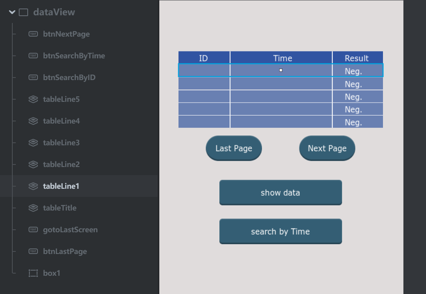This screenshot has height=294, width=426.
Task: Select btnLastPage in the hierarchy
Action: point(65,252)
